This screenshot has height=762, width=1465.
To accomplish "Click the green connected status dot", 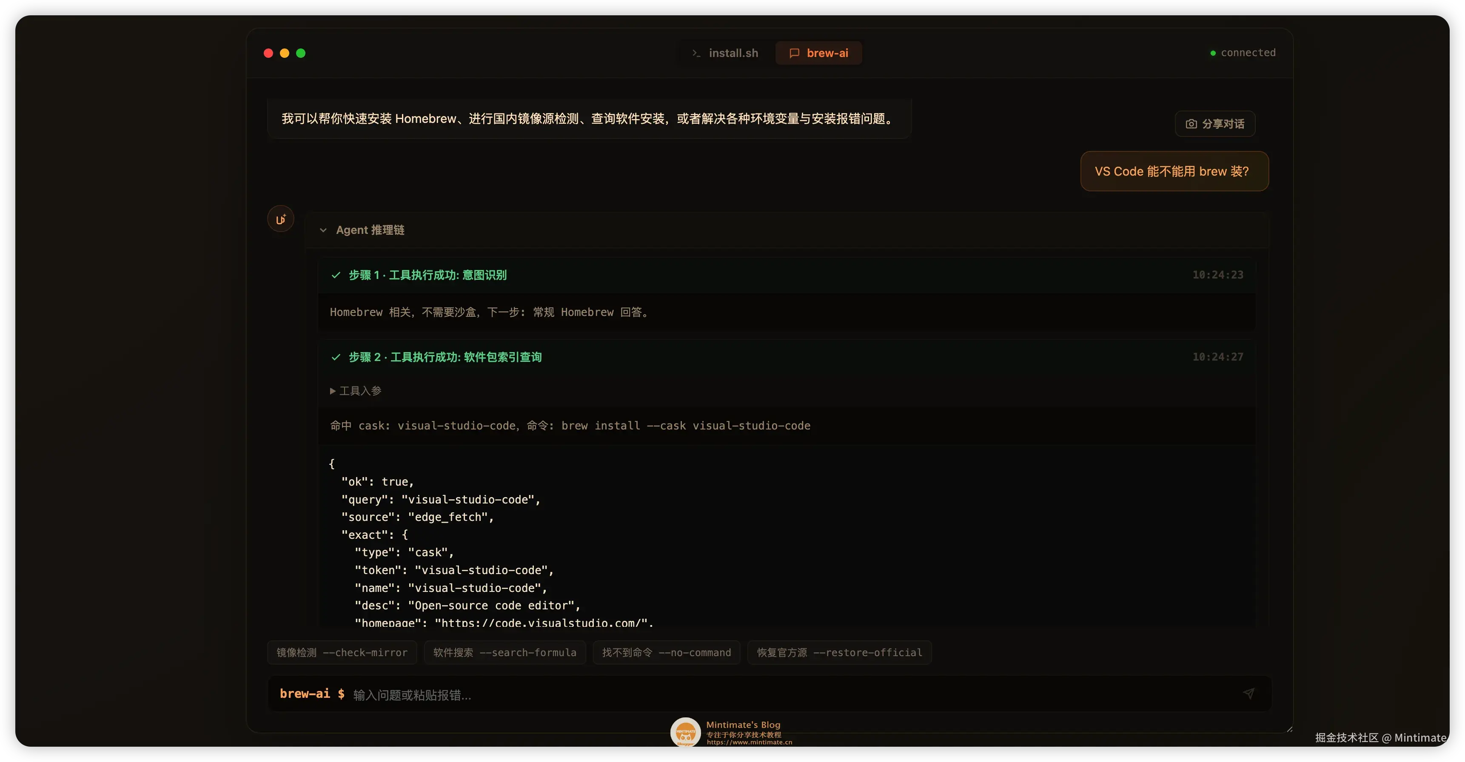I will [1213, 53].
